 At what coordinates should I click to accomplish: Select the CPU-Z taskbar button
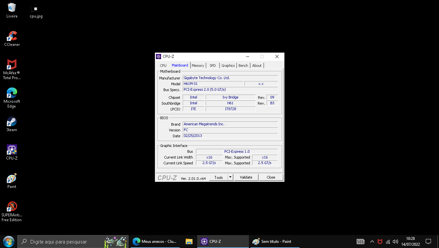[x=222, y=242]
